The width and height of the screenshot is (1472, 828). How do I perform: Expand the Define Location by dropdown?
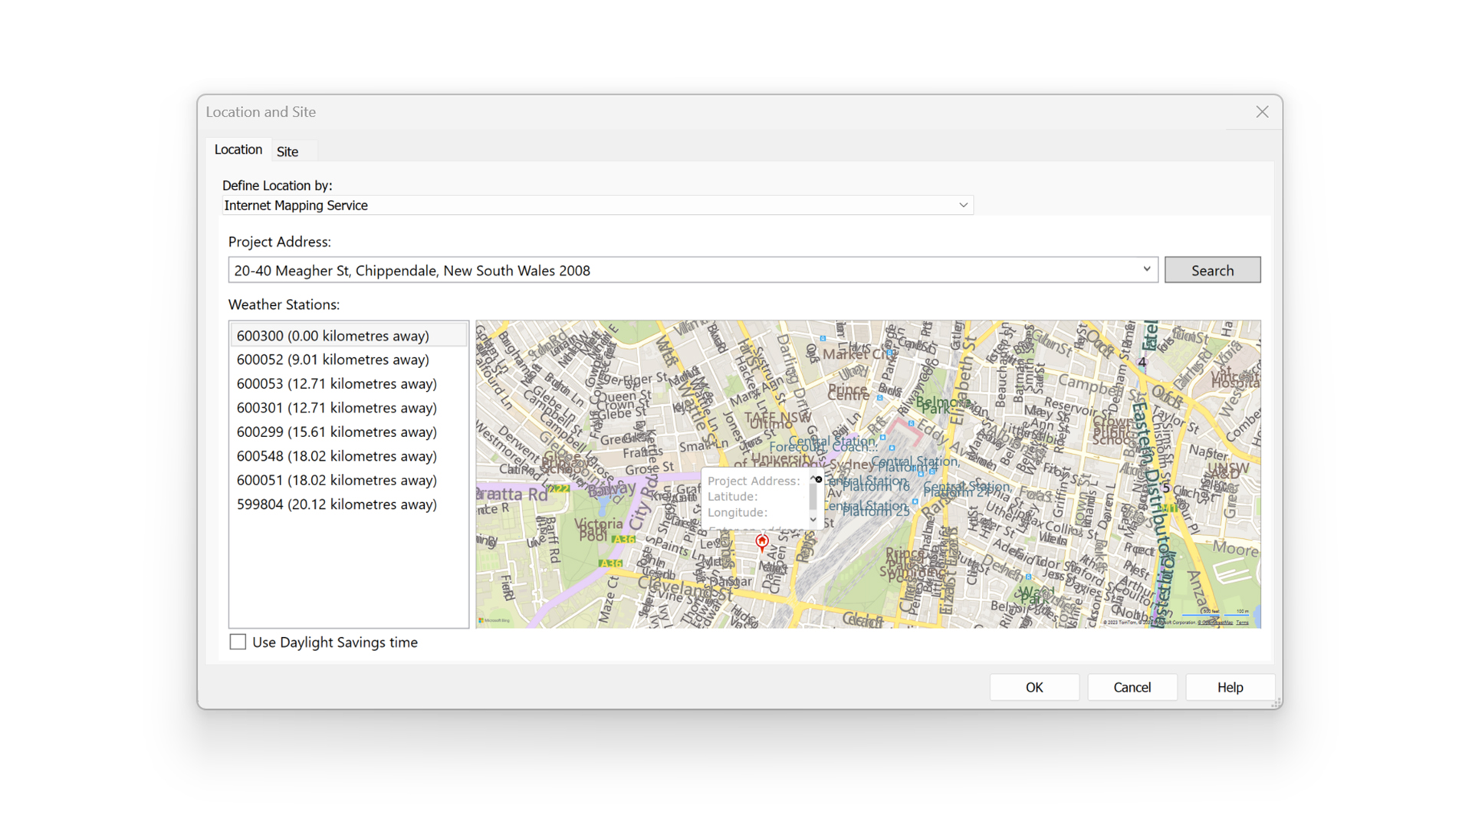(963, 205)
